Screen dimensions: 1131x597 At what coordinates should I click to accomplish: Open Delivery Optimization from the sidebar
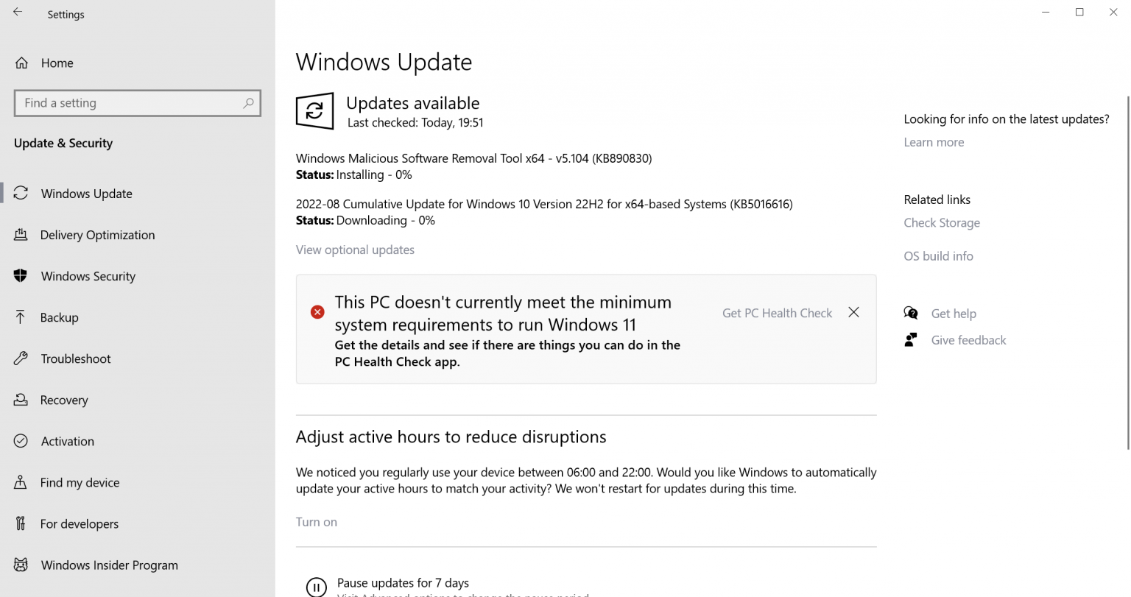[22, 234]
